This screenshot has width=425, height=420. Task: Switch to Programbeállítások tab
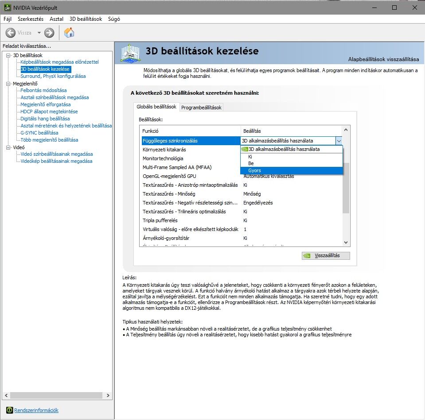point(201,108)
